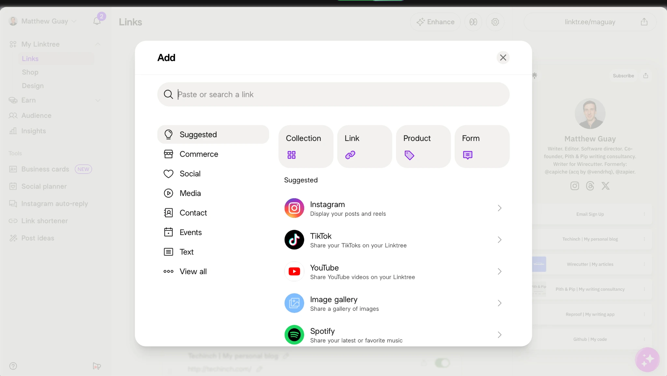The width and height of the screenshot is (667, 376).
Task: Click share icon beside Subscribe
Action: point(646,76)
